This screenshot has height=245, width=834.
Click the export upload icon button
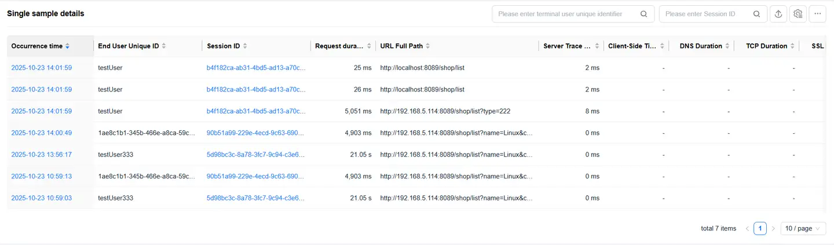(778, 14)
